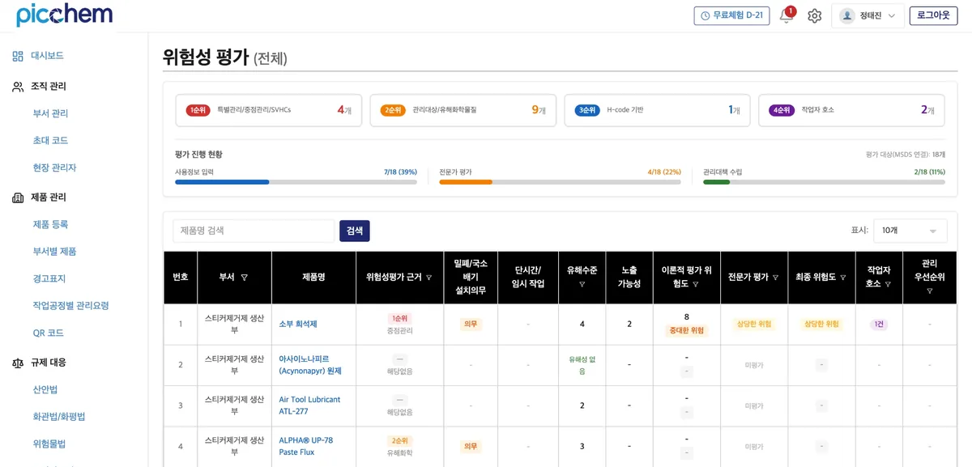Click the 상당한 위험 badge under 전문가 평가

(753, 325)
